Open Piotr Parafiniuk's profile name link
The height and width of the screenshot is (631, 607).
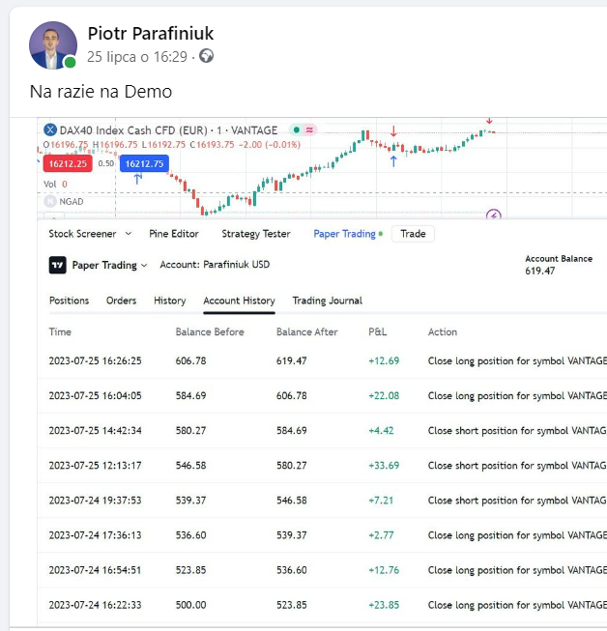coord(150,35)
